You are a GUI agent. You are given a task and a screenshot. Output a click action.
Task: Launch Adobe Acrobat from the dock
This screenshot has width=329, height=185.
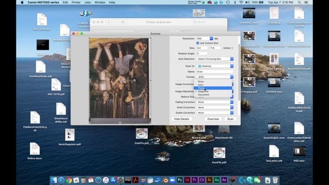tap(135, 180)
